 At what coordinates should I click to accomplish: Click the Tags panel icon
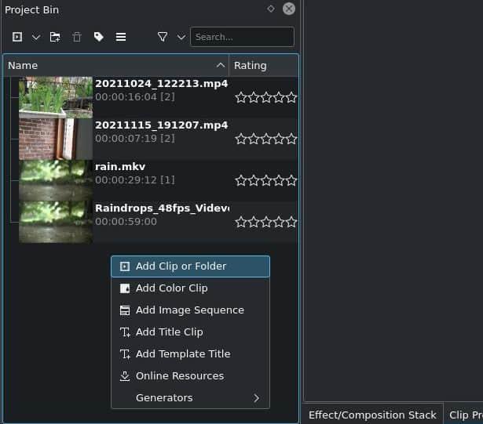[x=98, y=37]
